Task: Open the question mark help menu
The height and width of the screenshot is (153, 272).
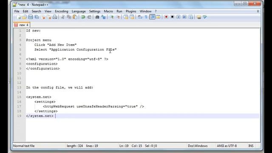Action: (156, 11)
